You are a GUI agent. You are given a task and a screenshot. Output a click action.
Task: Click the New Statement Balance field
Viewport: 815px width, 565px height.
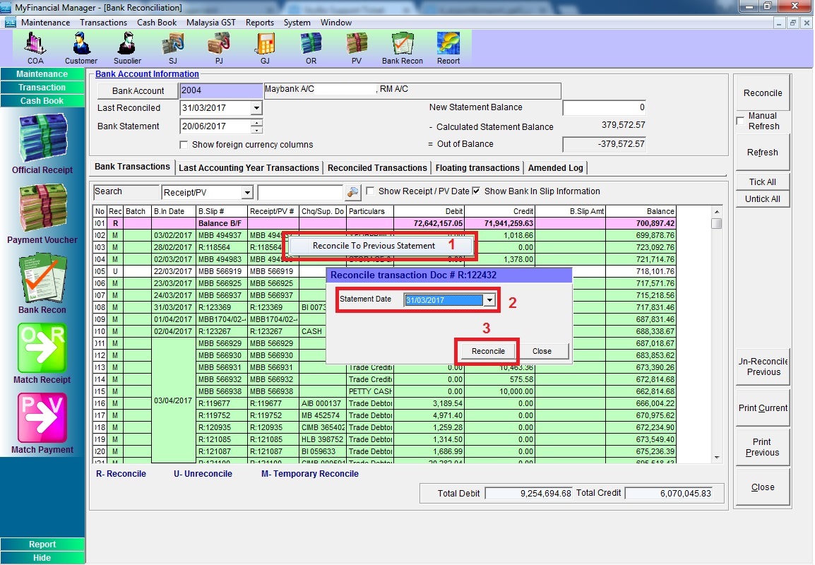(604, 108)
